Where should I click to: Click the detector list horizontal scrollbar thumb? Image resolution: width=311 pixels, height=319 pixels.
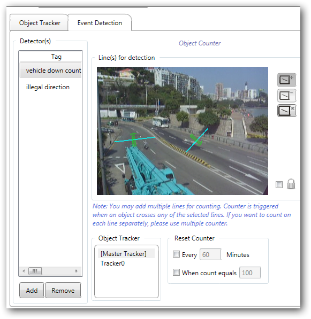coord(35,271)
